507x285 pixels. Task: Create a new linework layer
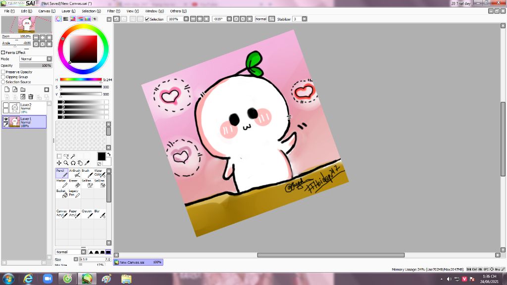pyautogui.click(x=15, y=90)
